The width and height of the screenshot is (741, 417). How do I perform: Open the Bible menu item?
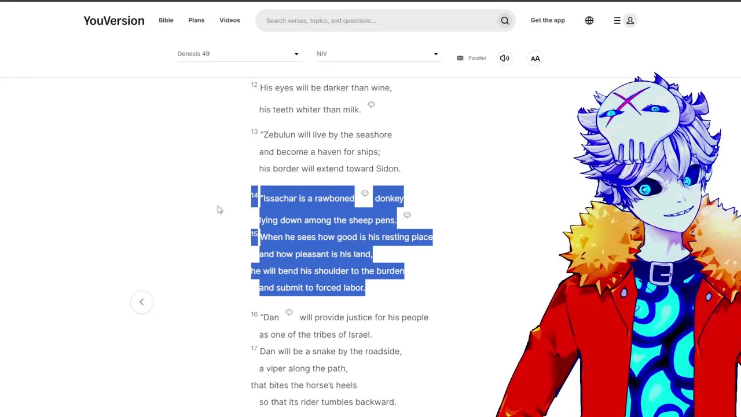click(166, 20)
